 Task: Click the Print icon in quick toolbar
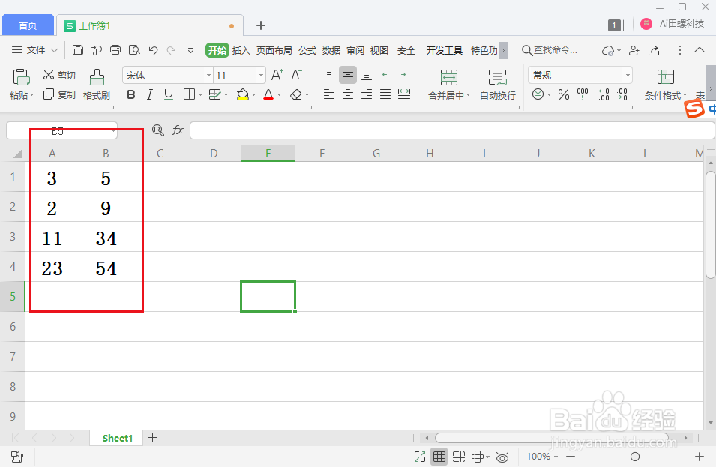pyautogui.click(x=115, y=50)
